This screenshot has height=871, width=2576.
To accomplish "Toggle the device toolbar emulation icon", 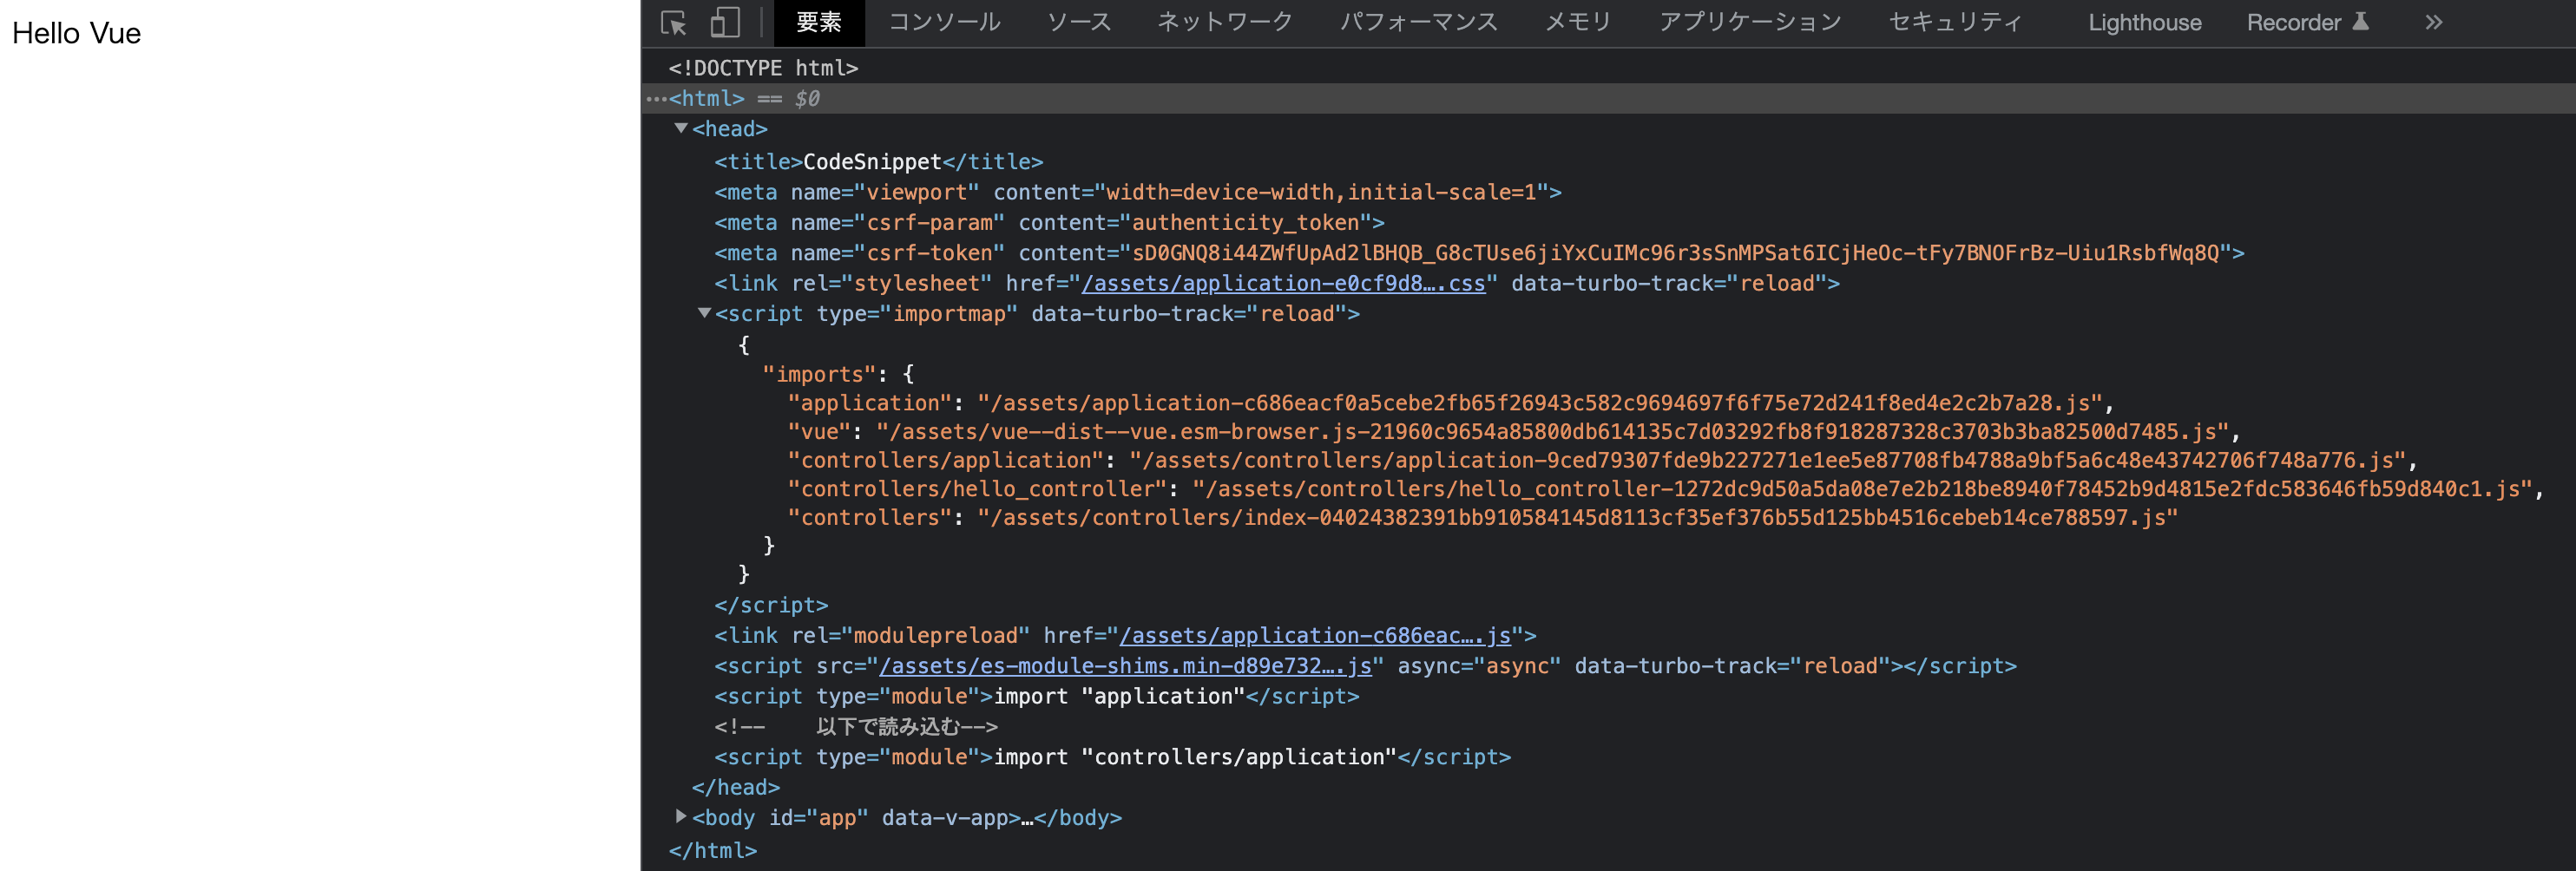I will click(723, 22).
